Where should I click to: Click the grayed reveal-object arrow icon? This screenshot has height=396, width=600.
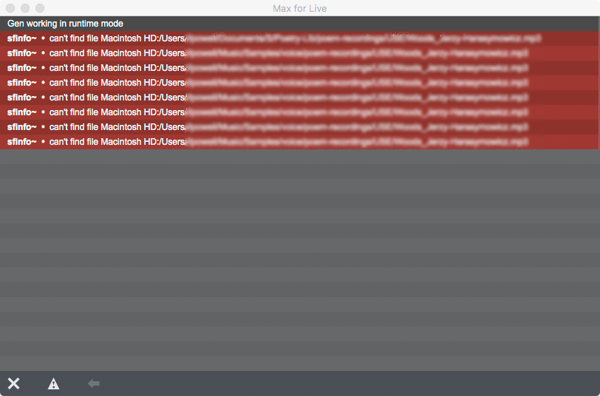(94, 383)
